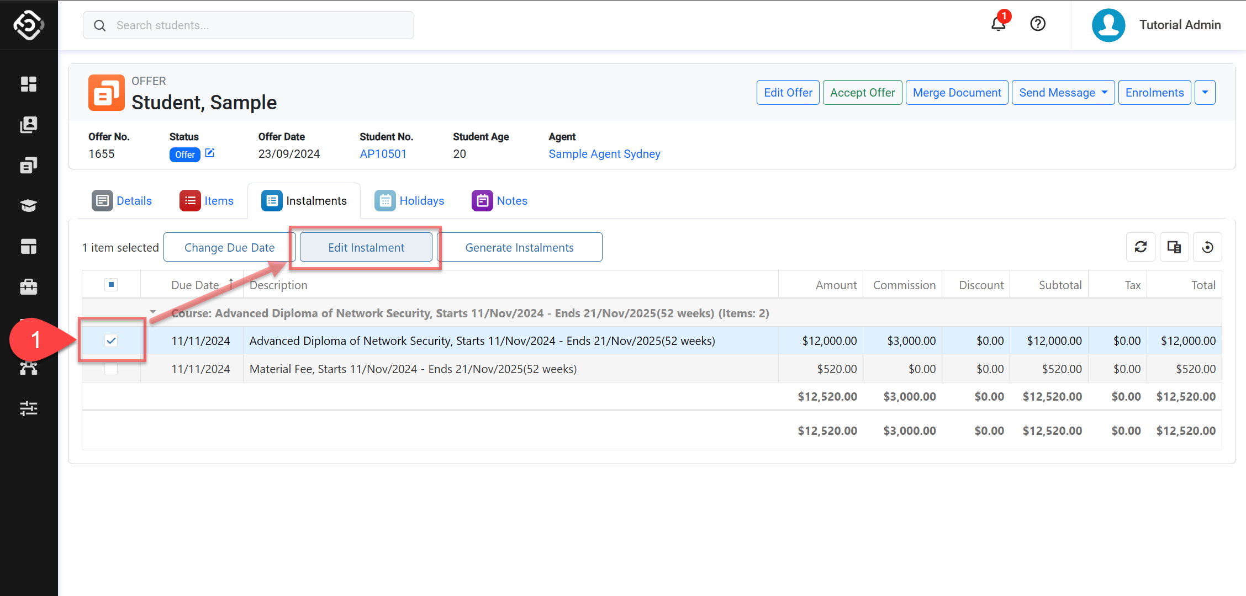This screenshot has width=1246, height=596.
Task: Open the sliders settings sidebar icon
Action: [29, 408]
